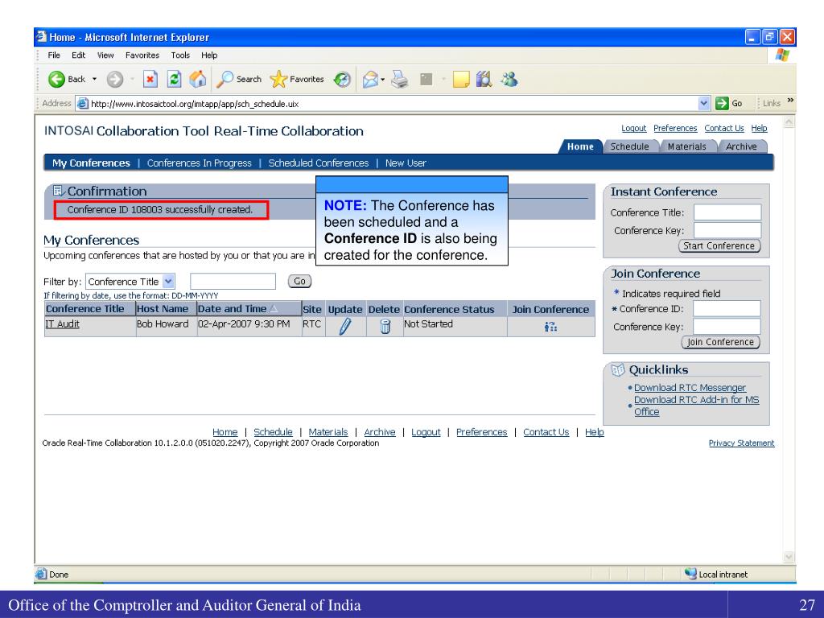Open the Search toolbar button
Viewport: 824px width, 618px height.
click(239, 80)
